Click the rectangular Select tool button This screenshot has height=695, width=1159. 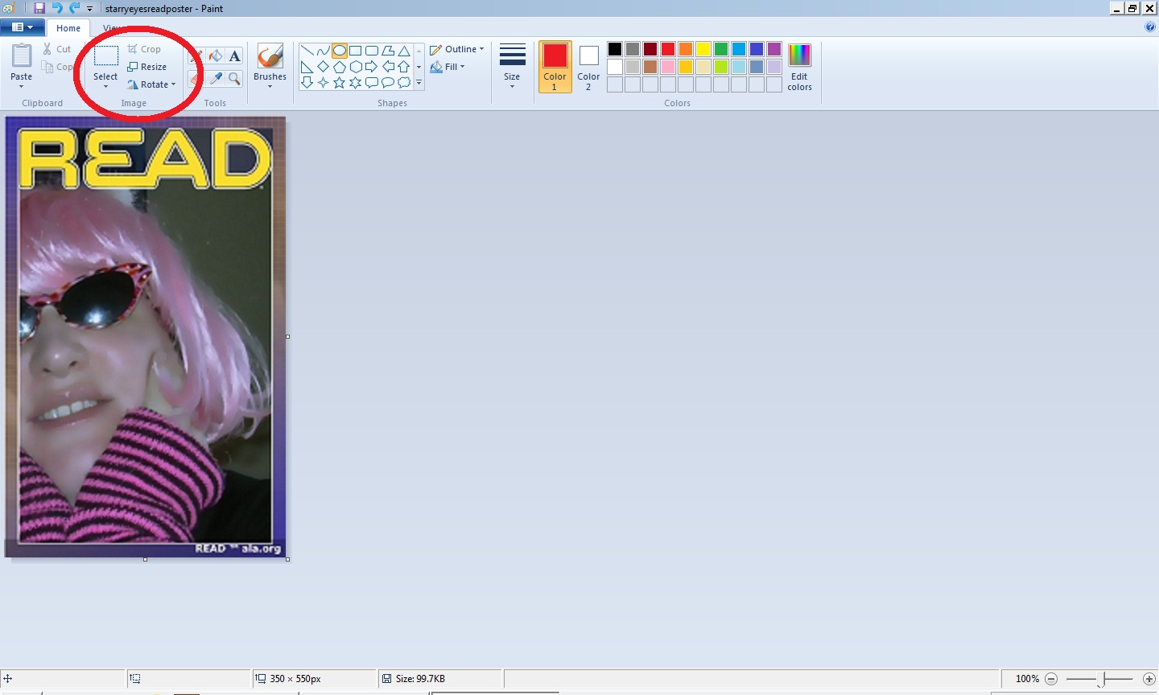point(105,56)
